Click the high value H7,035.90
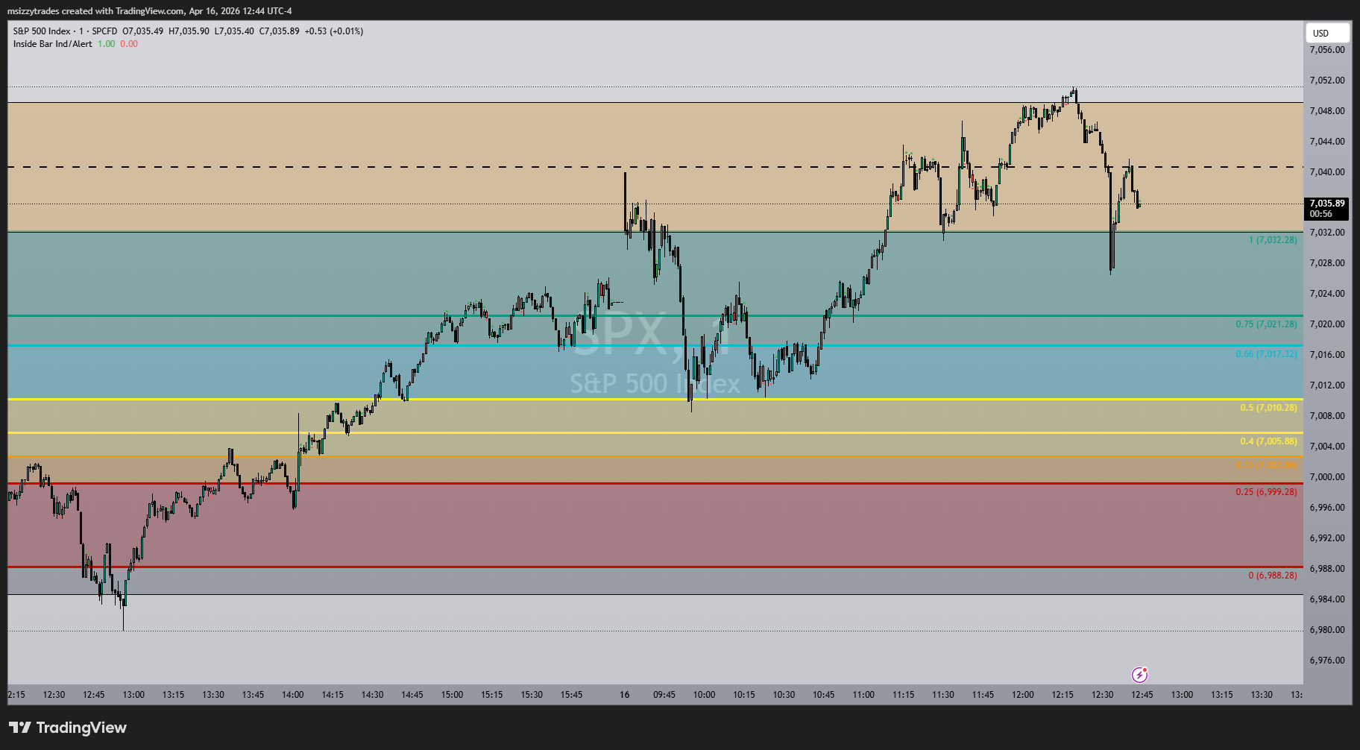 click(189, 31)
